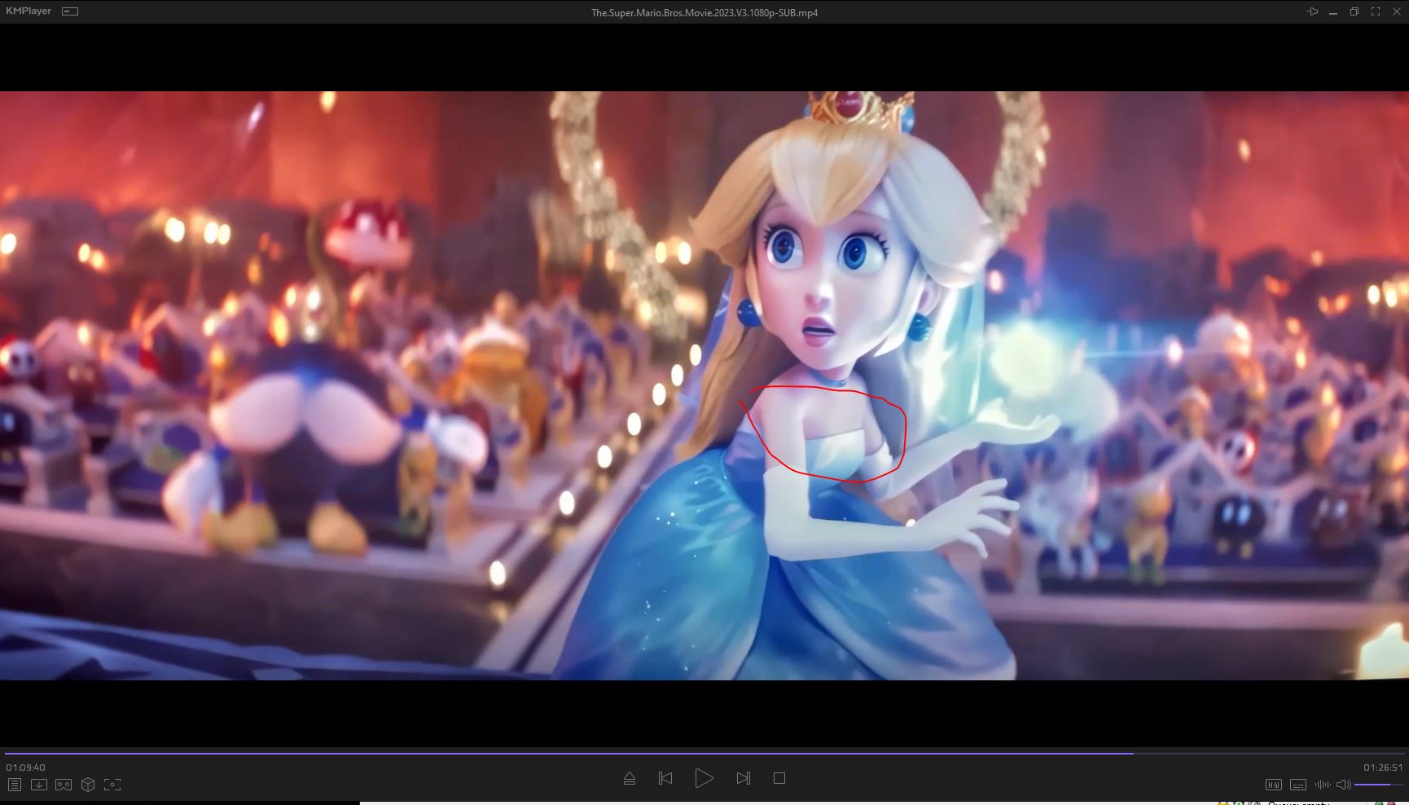Screen dimensions: 1409x805
Task: Open the KMPlayer main menu
Action: 29,11
